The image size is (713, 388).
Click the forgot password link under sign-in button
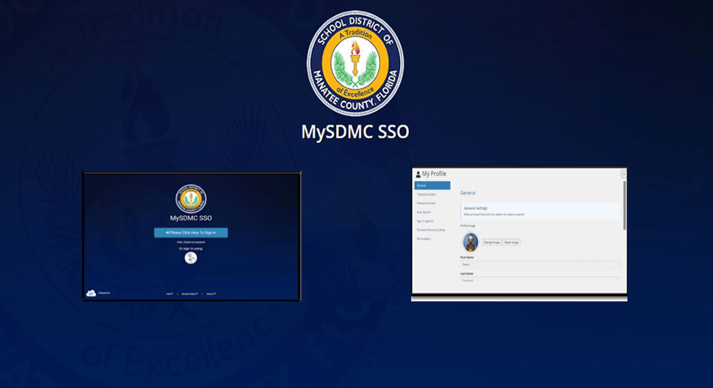[x=191, y=242]
